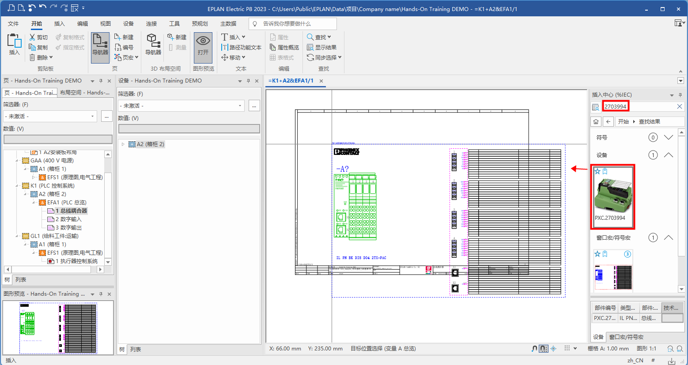The height and width of the screenshot is (365, 688).
Task: Switch to the 主数据 ribbon tab
Action: (x=228, y=23)
